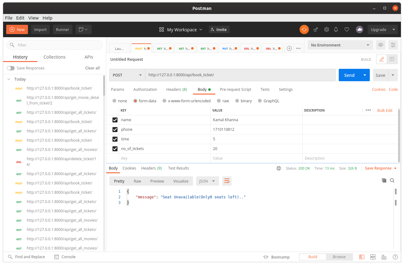Click the Bulk Edit link
404x265 pixels.
tap(385, 110)
